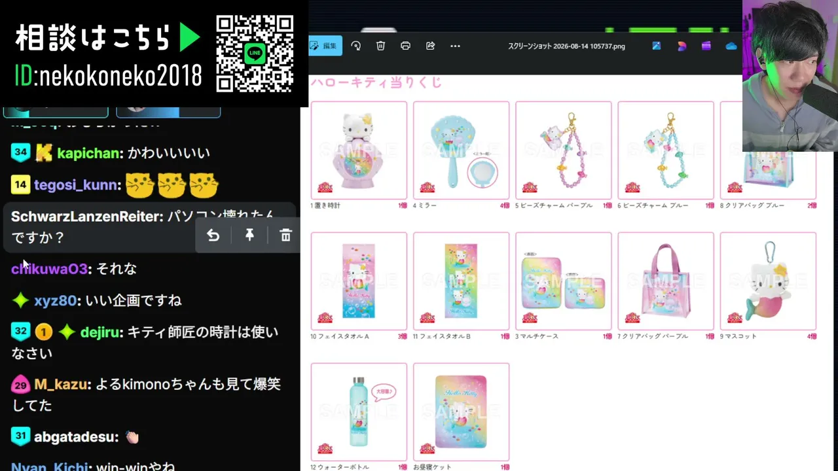Select the 置き時計 clock product thumbnail

[x=359, y=150]
